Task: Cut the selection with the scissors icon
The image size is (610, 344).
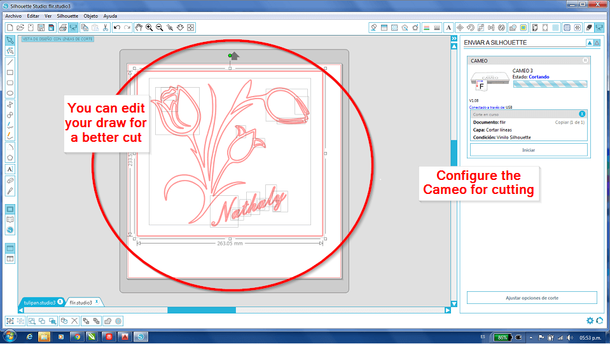Action: point(106,27)
